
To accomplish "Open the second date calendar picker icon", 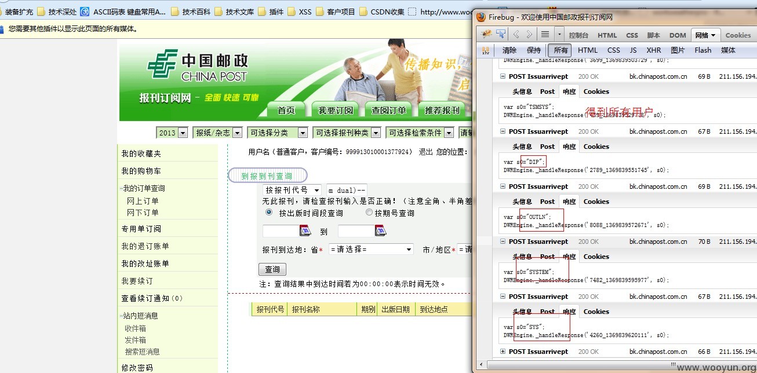I will (x=381, y=231).
